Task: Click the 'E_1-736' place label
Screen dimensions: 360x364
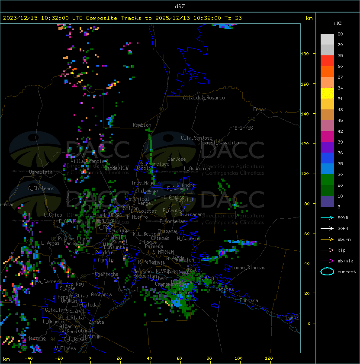Action: point(244,128)
